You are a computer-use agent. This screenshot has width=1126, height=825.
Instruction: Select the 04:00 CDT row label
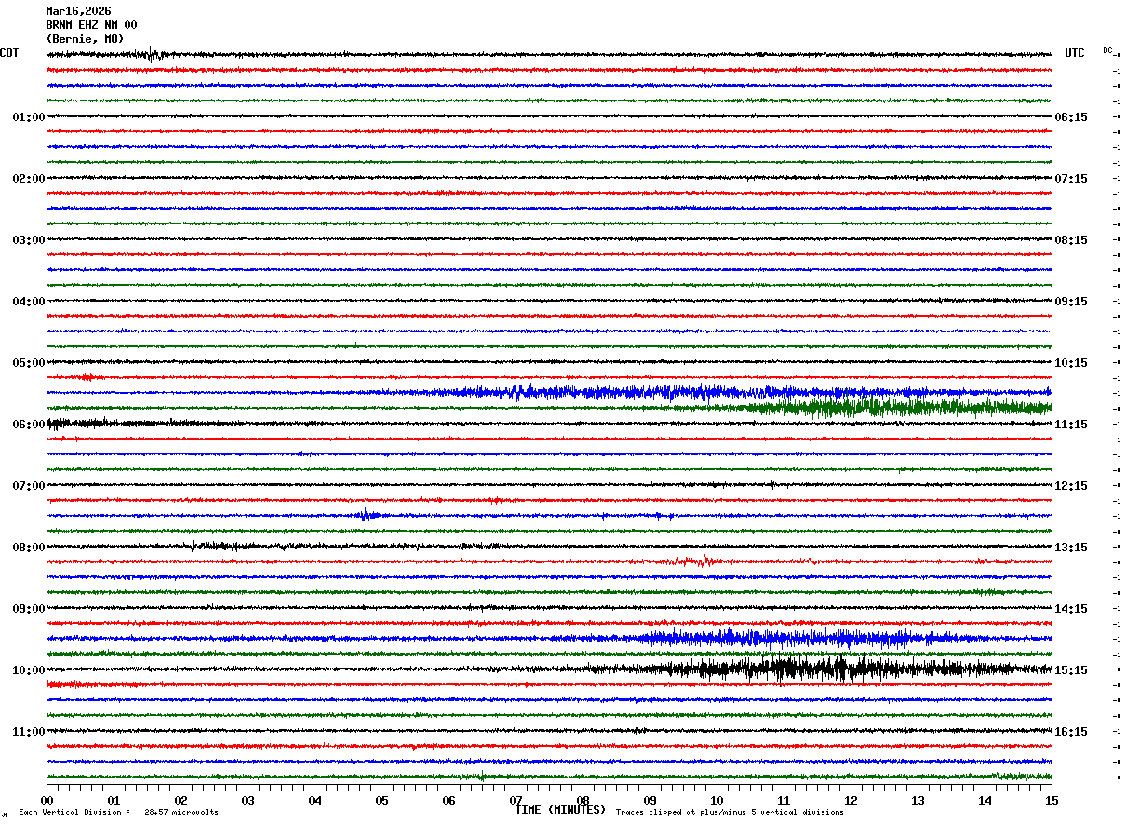(29, 302)
